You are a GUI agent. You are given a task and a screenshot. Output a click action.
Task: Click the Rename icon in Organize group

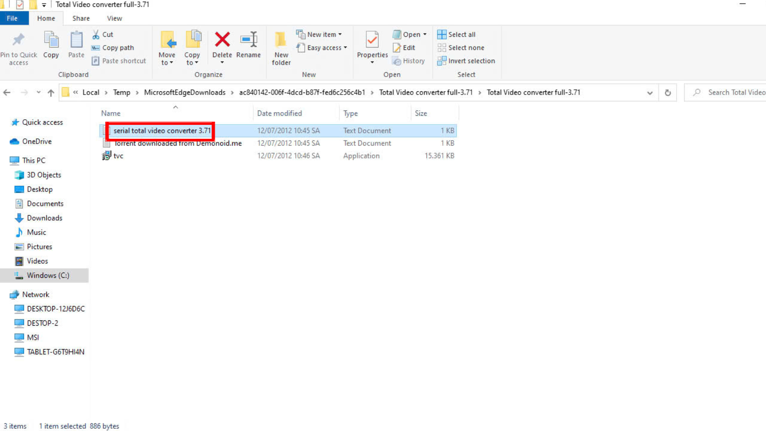248,40
